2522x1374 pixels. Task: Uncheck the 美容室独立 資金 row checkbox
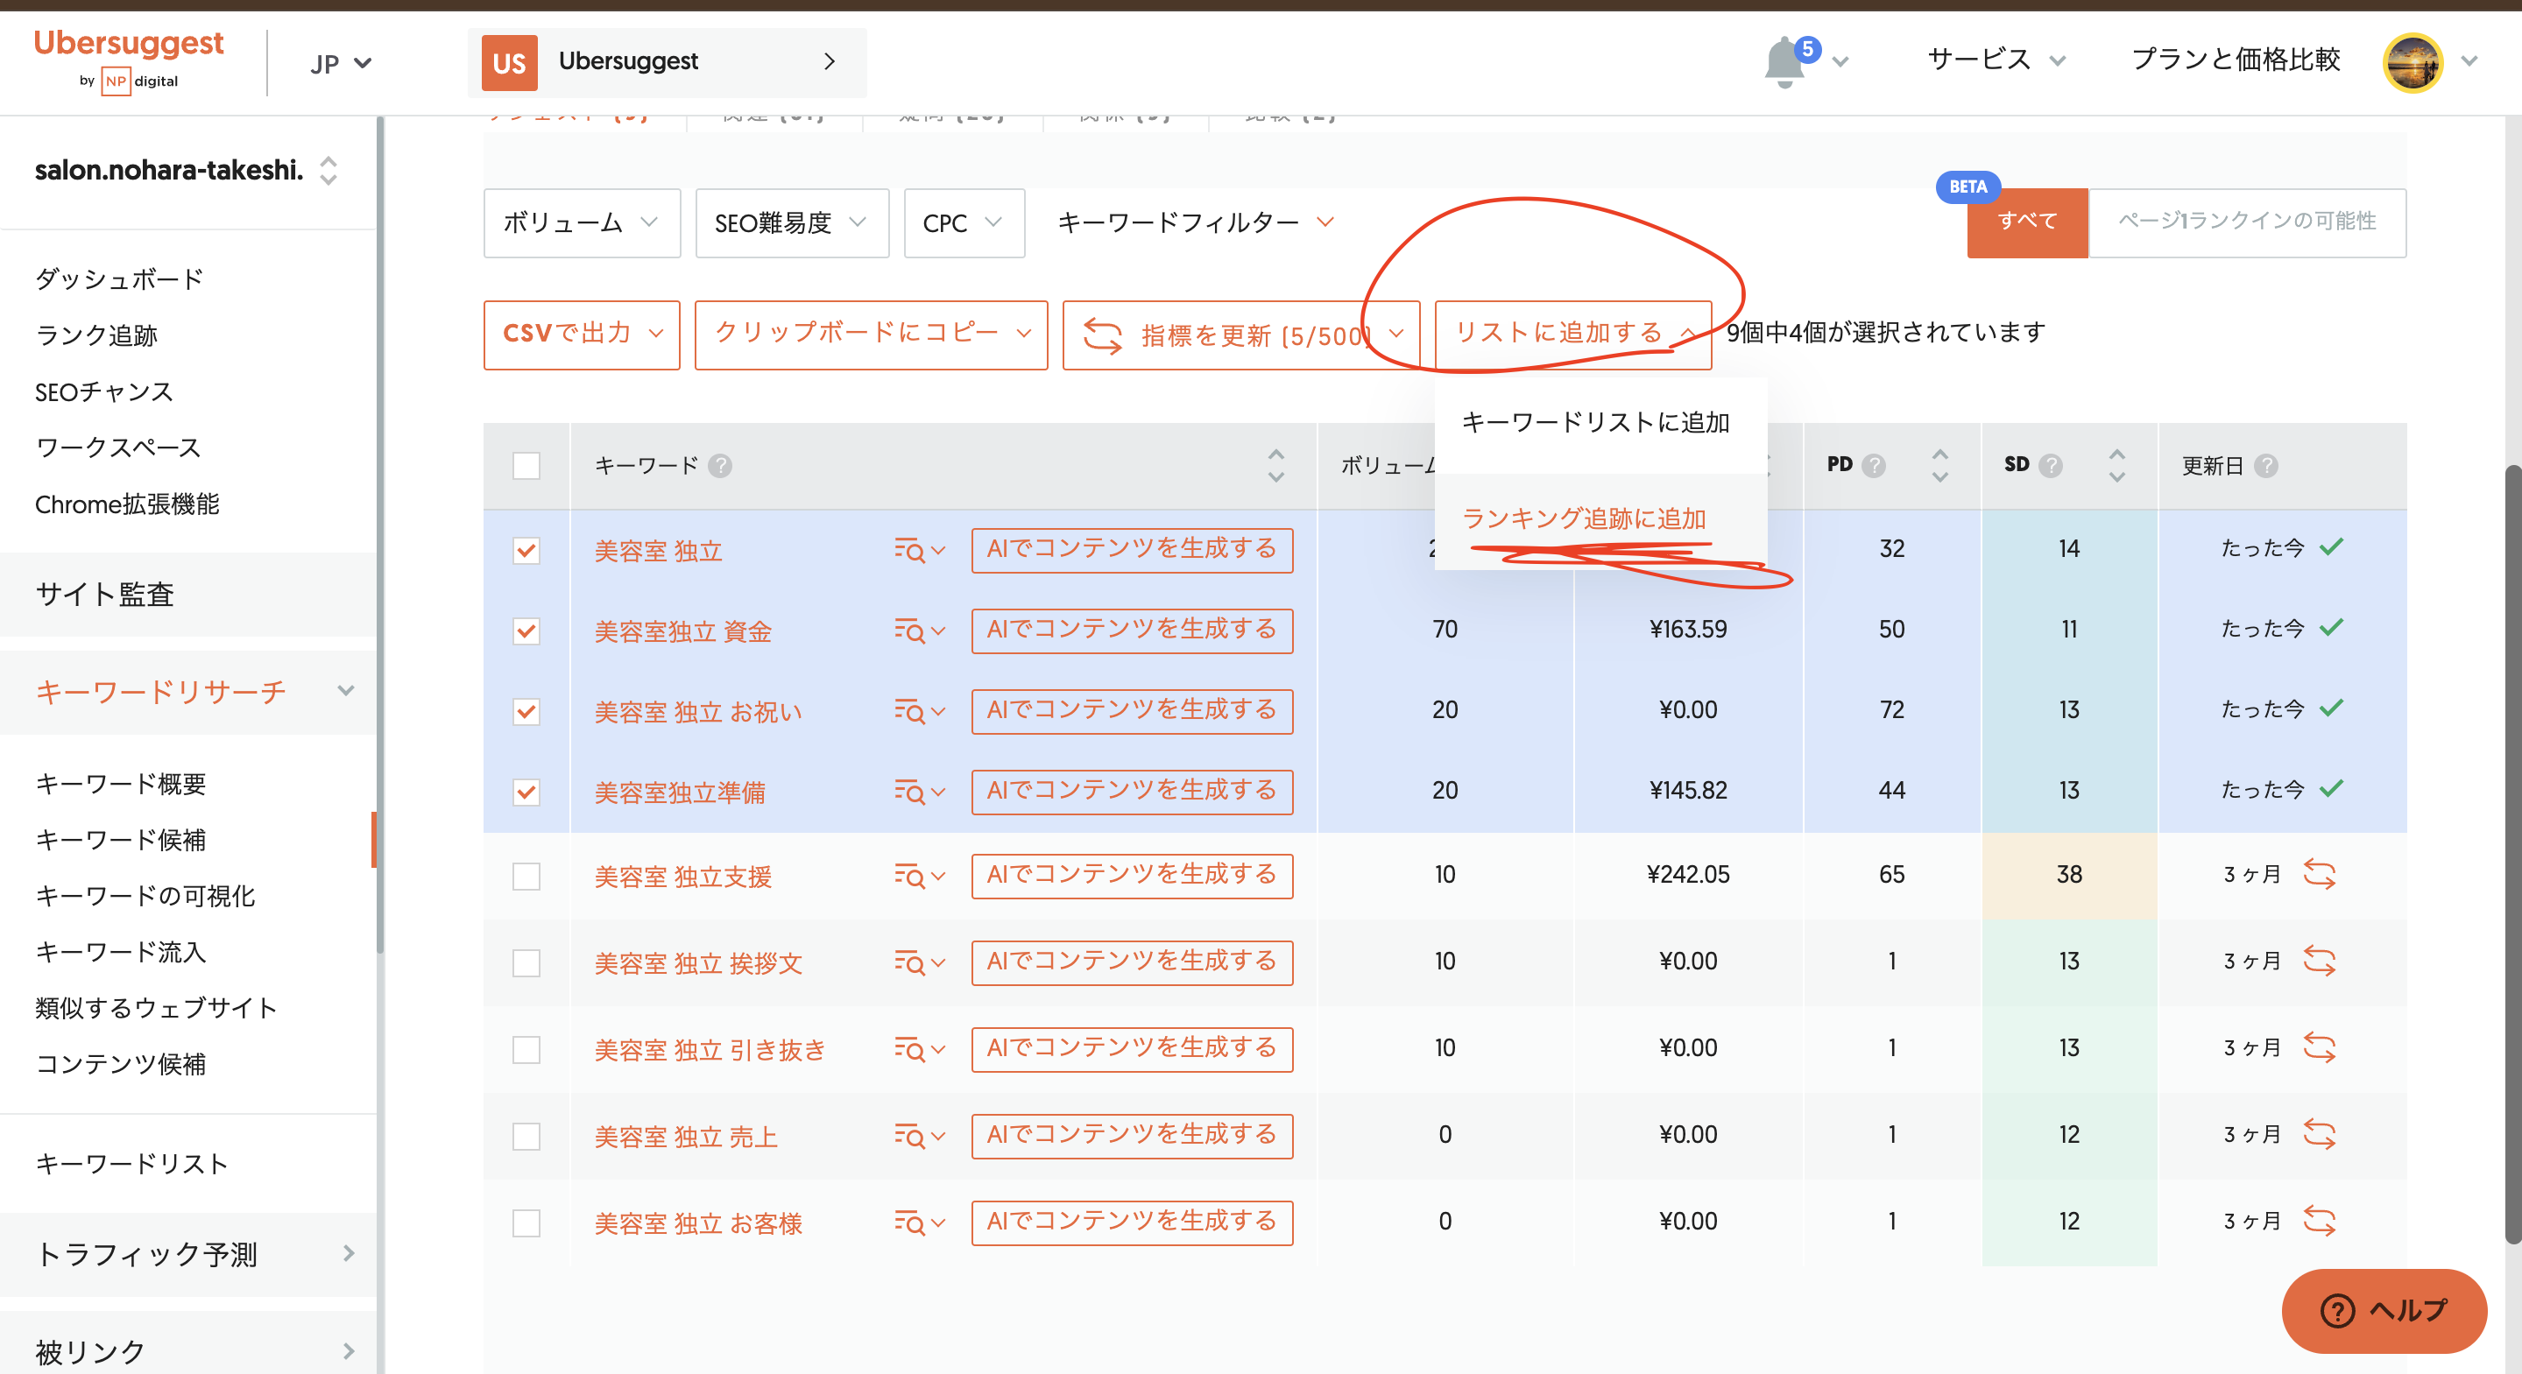(x=526, y=631)
